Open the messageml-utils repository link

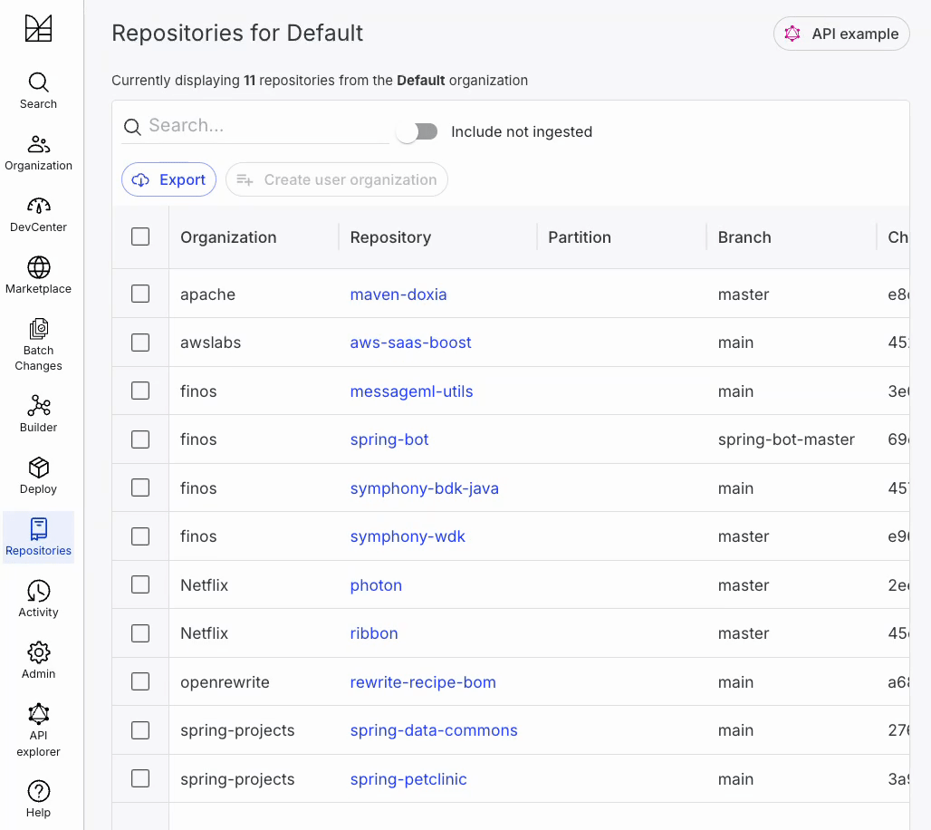[x=411, y=391]
